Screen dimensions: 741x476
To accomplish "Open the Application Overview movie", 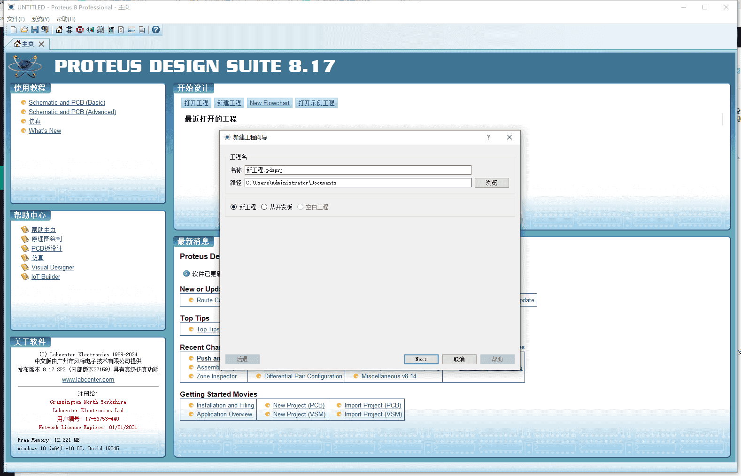I will (x=224, y=414).
